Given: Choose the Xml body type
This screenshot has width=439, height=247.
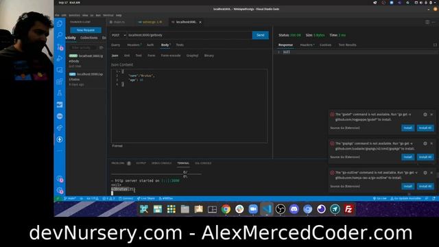Looking at the screenshot, I should pyautogui.click(x=127, y=56).
